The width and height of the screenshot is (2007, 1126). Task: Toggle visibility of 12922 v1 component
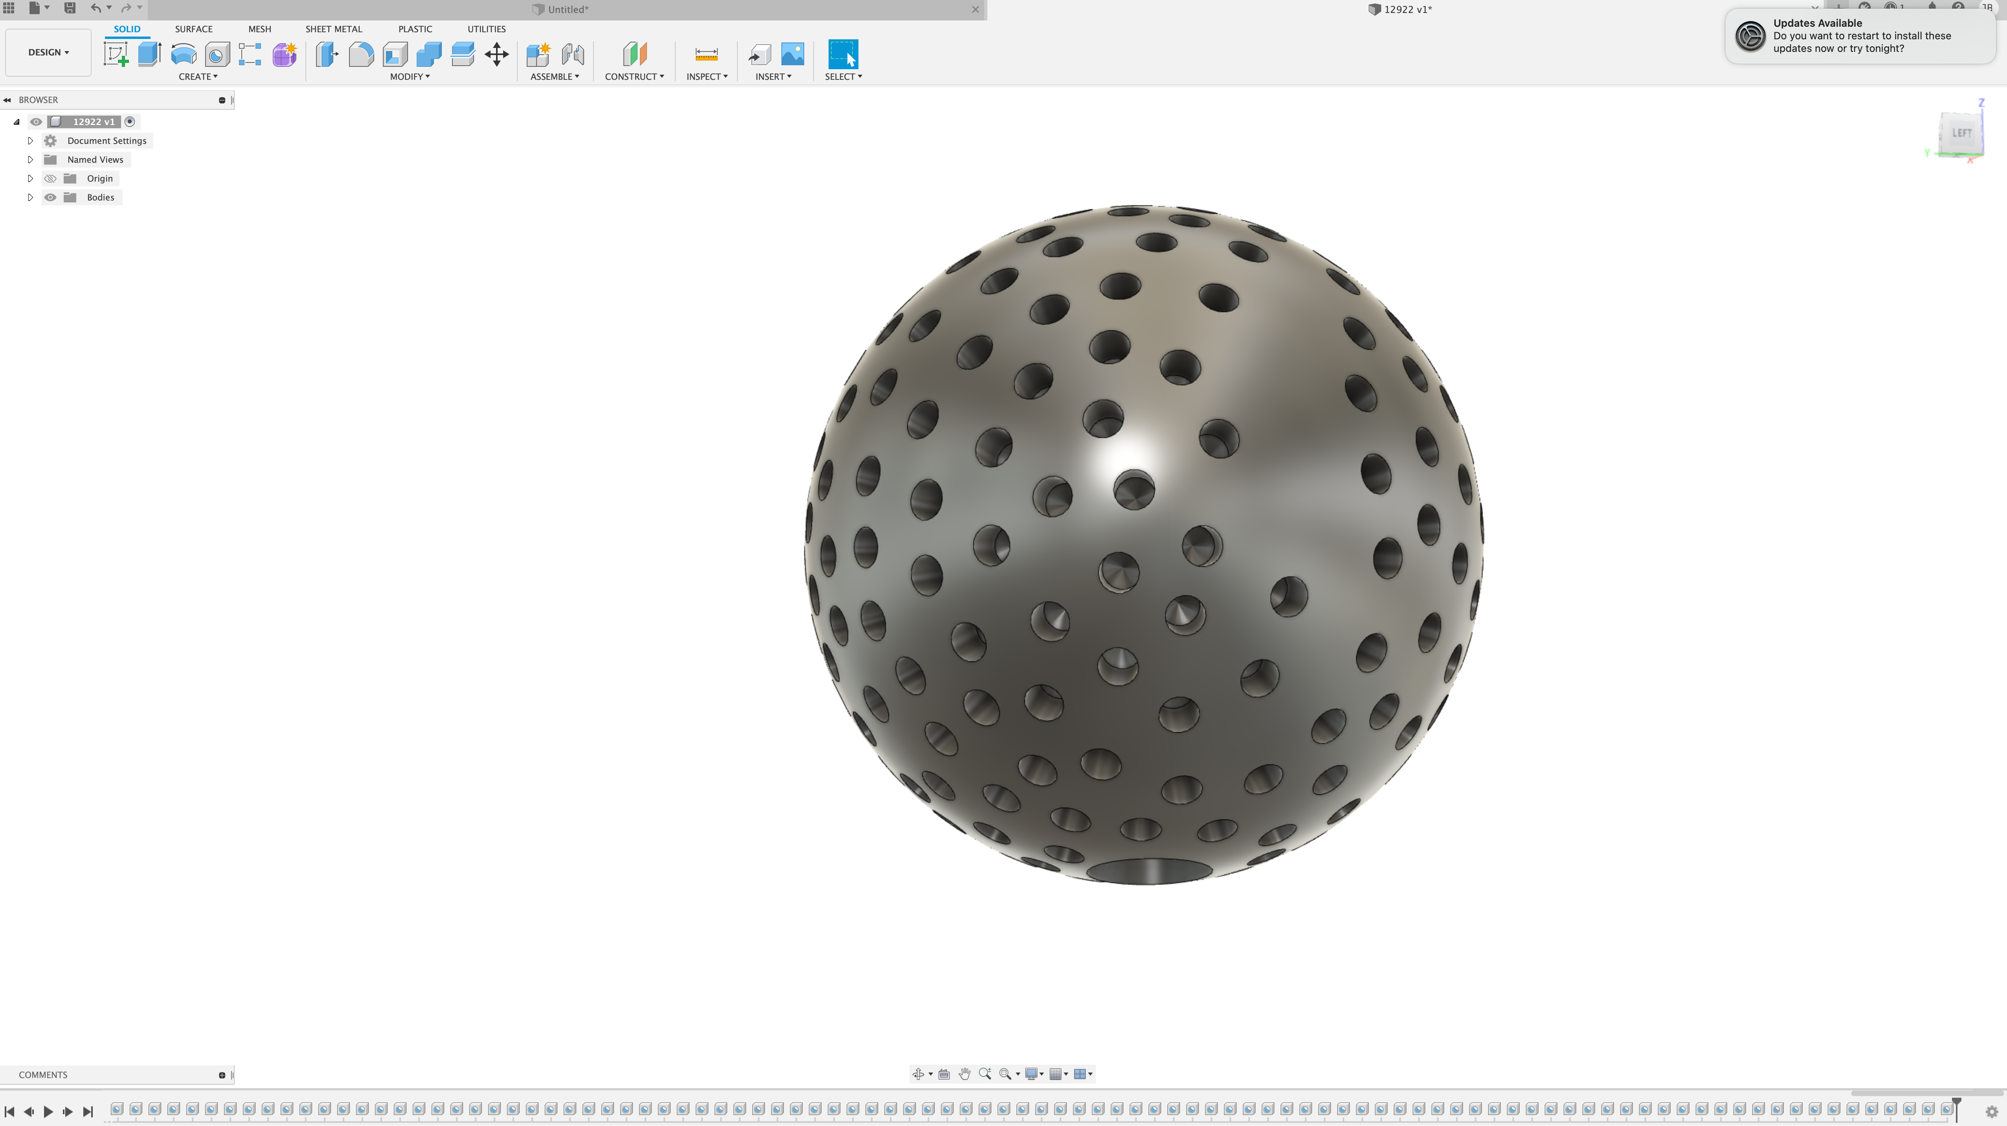[36, 121]
